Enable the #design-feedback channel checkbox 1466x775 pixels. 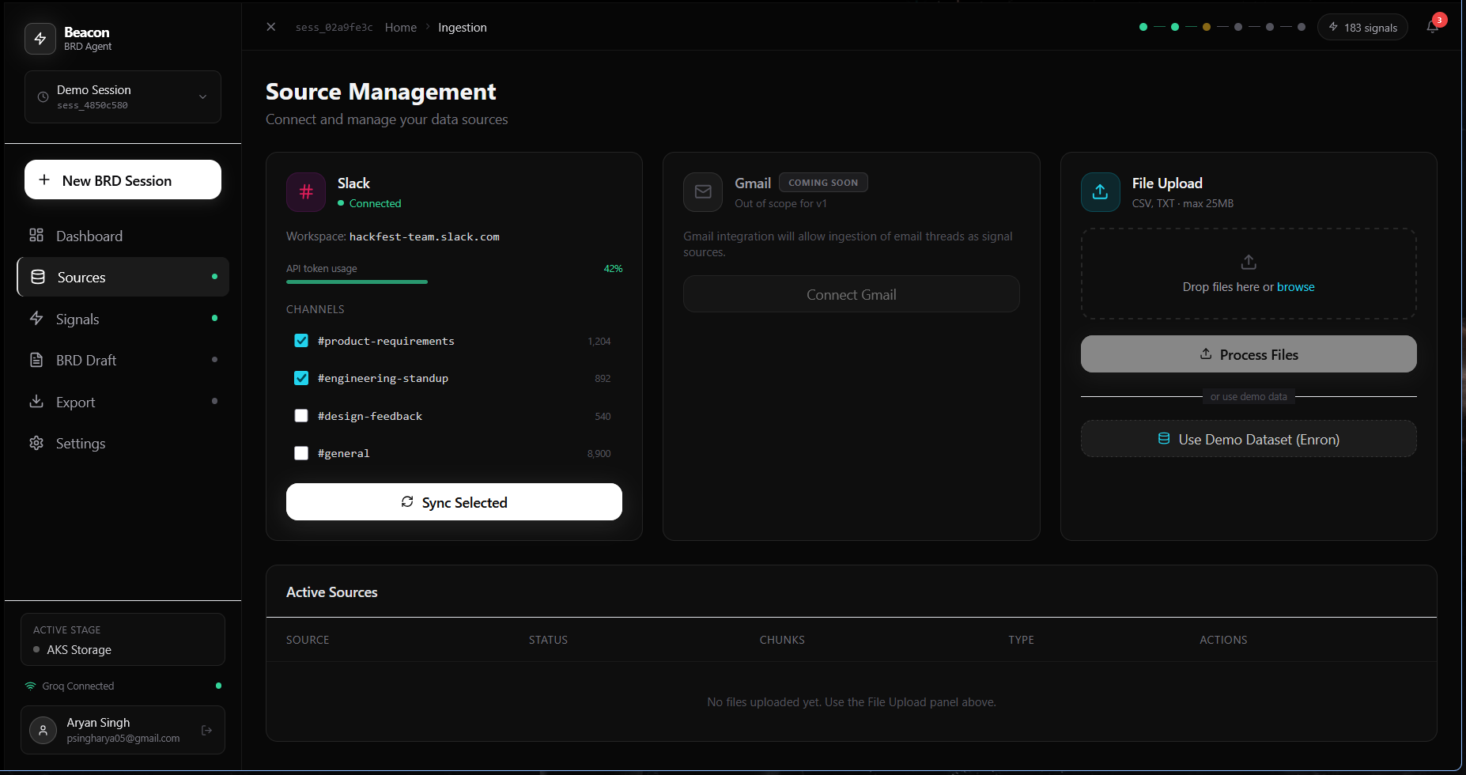(x=301, y=416)
